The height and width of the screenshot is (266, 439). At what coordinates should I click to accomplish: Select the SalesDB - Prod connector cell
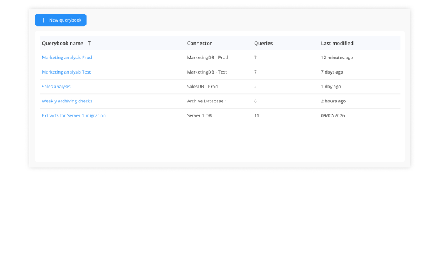tap(202, 87)
